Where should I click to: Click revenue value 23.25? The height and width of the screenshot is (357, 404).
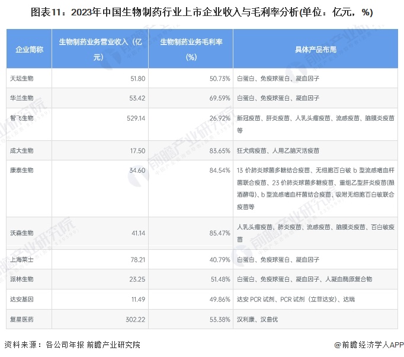point(137,279)
